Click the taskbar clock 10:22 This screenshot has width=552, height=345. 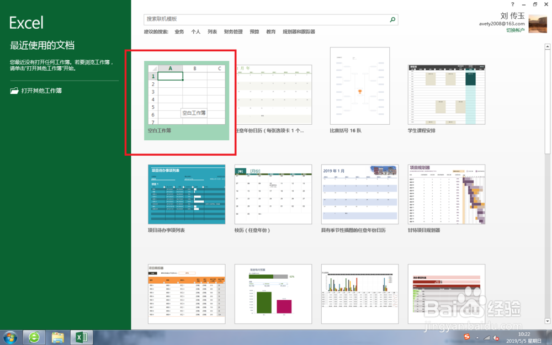(524, 334)
